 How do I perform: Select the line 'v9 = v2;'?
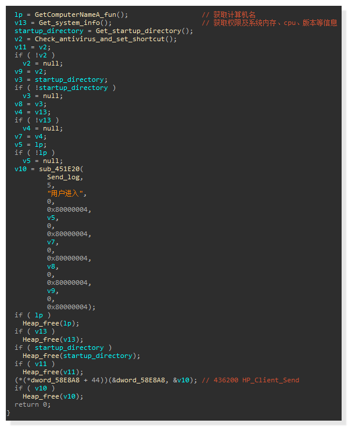pyautogui.click(x=31, y=71)
